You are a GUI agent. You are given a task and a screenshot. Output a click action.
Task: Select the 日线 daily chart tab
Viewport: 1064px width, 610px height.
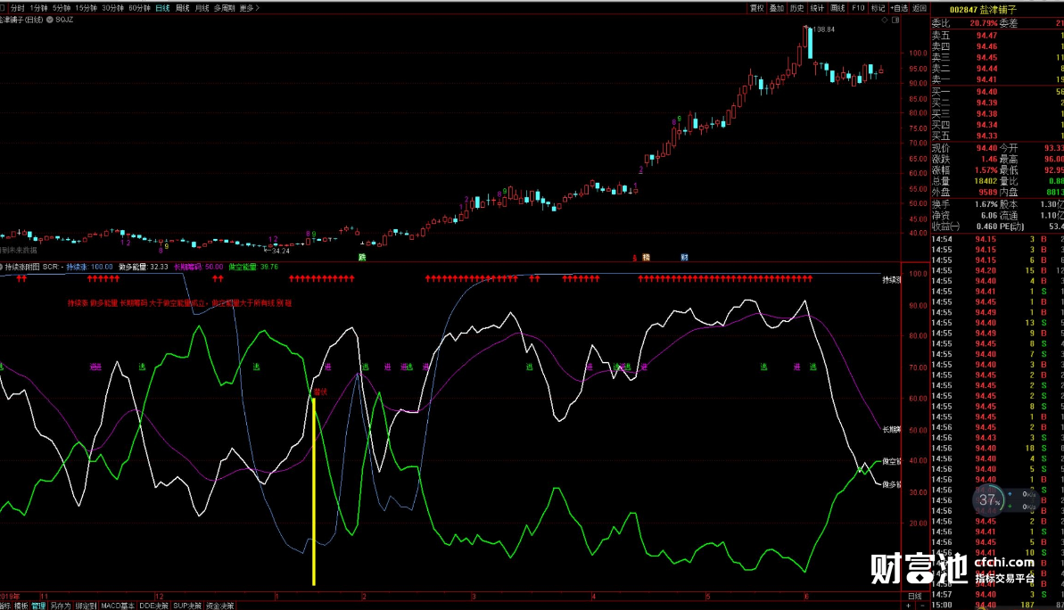click(163, 8)
